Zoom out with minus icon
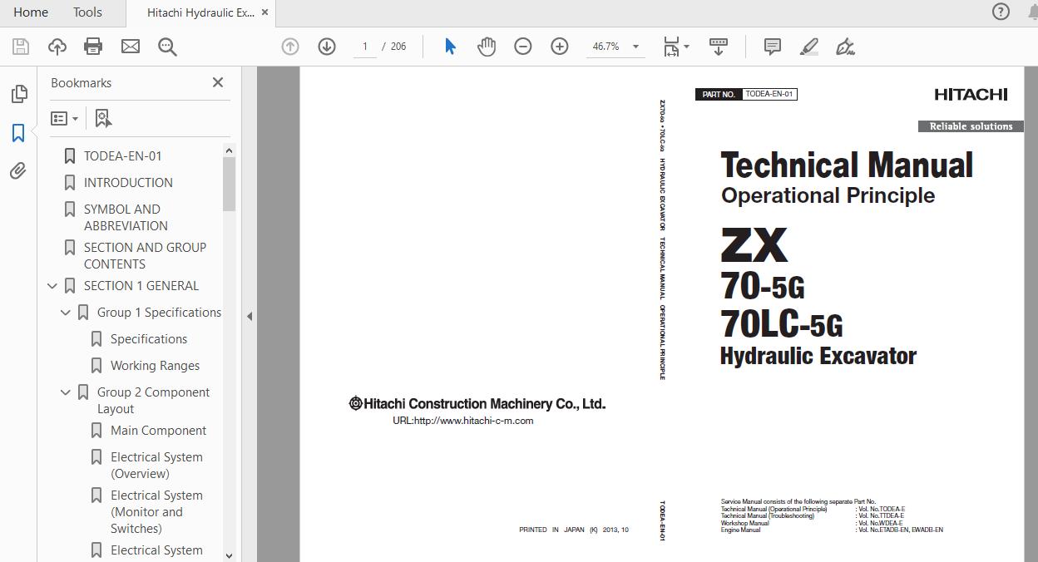Screen dimensions: 1038x562 (x=523, y=47)
